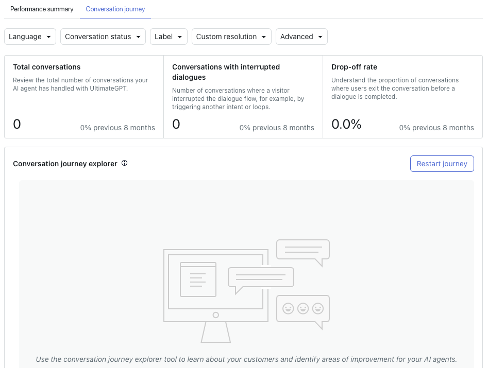Click the Conversation journey explorer heading
This screenshot has width=488, height=368.
point(65,164)
